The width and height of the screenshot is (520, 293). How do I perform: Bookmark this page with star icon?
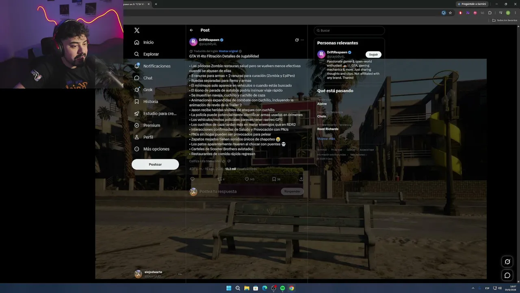pos(450,13)
